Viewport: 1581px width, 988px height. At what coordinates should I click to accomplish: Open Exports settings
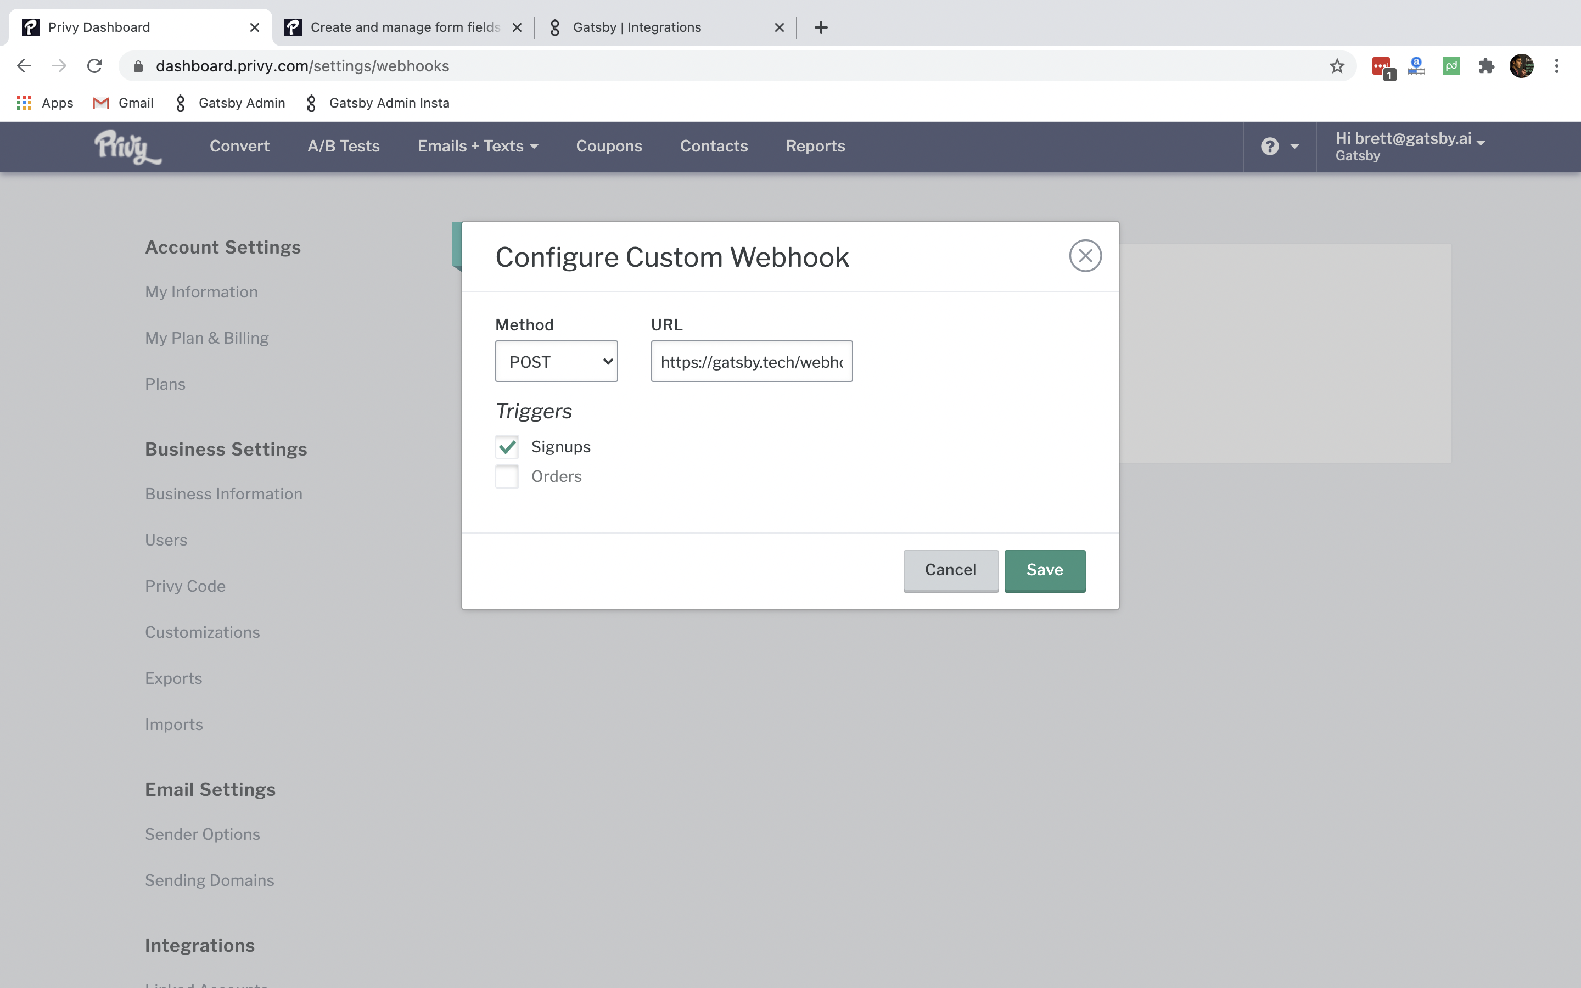173,678
